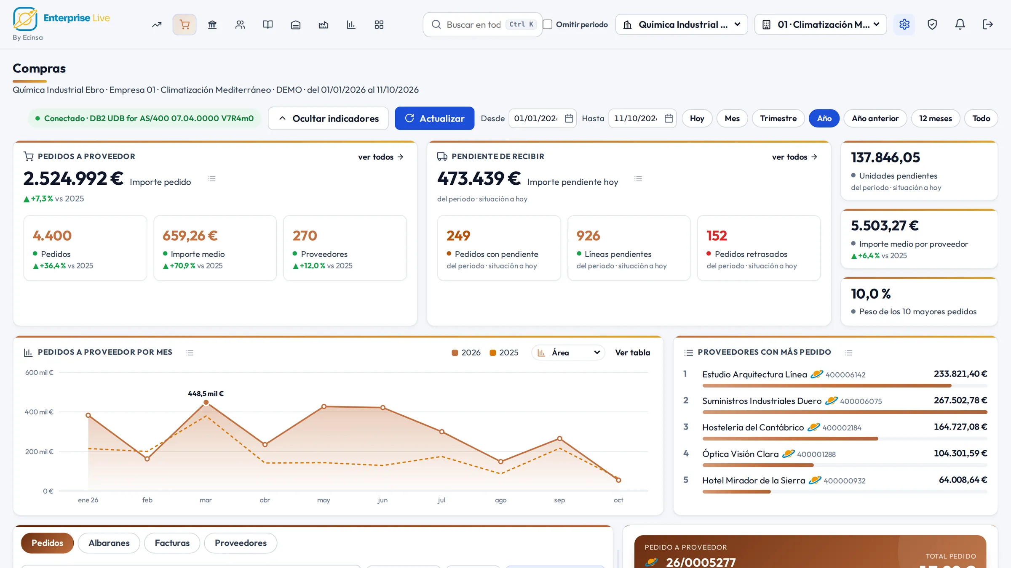Open the grid apps module icon
Image resolution: width=1011 pixels, height=568 pixels.
click(x=379, y=24)
